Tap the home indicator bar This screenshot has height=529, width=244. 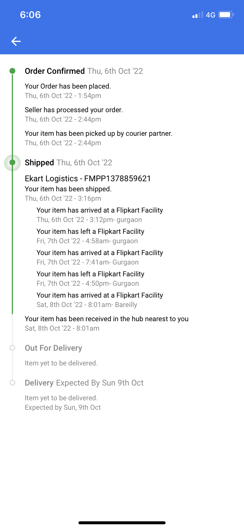122,523
